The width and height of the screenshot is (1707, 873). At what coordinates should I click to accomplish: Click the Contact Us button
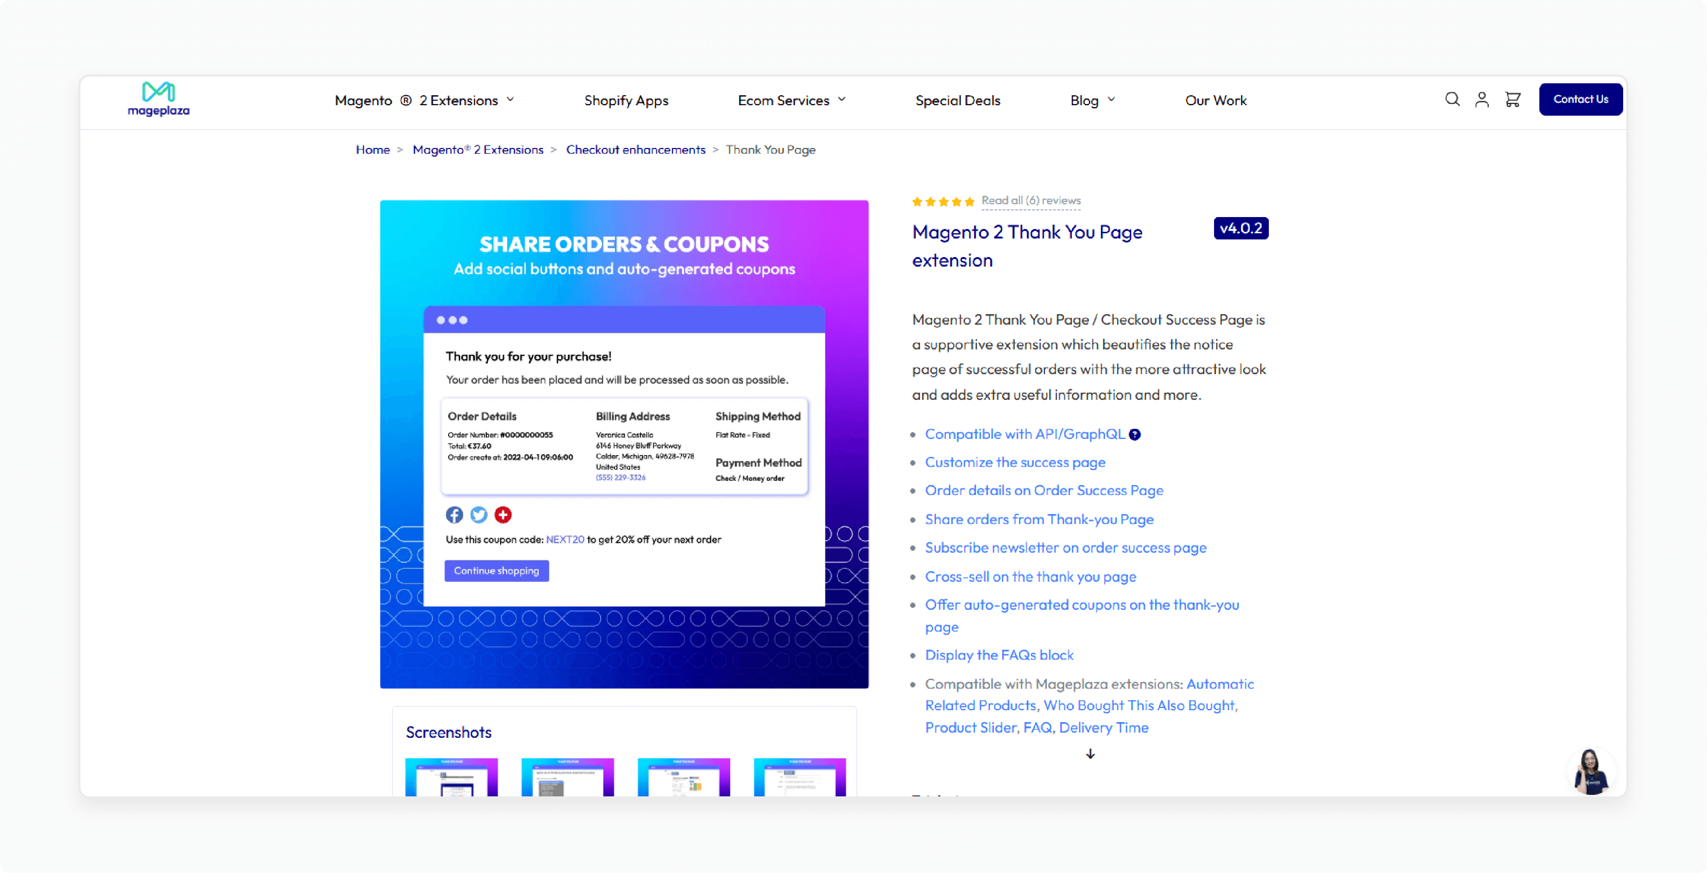point(1580,99)
